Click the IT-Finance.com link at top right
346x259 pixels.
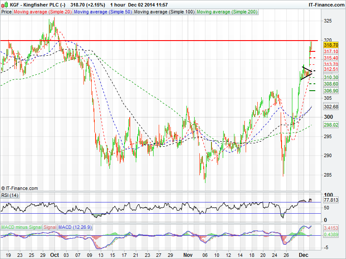[x=326, y=4]
